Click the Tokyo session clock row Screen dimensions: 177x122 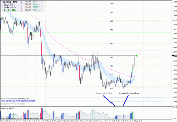point(31,3)
